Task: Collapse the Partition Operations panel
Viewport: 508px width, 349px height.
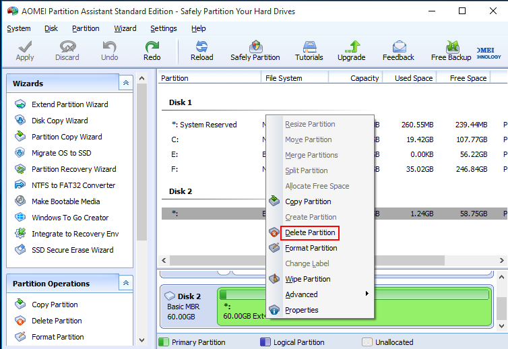Action: 126,283
